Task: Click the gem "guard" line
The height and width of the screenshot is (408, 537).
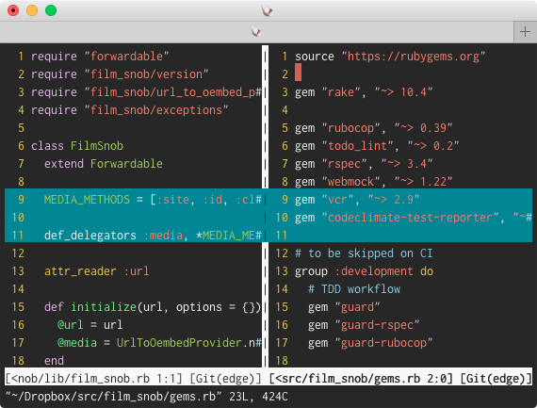Action: [x=344, y=307]
